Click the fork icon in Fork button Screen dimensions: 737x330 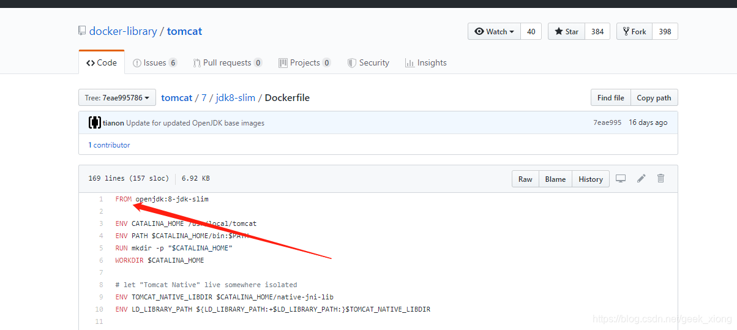coord(626,32)
